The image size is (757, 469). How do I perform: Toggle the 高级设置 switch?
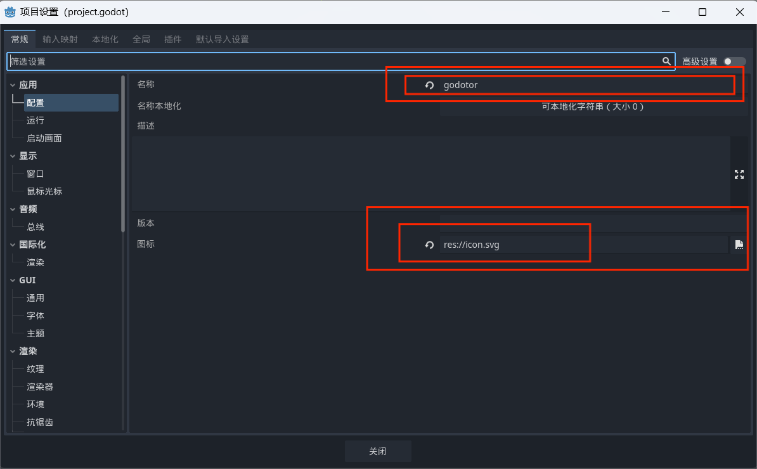[x=734, y=61]
